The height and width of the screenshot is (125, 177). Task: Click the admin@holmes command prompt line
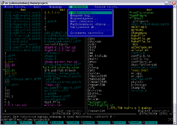25,119
